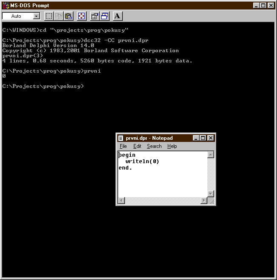Open the Help menu in Notepad
The image size is (277, 280).
pos(172,146)
